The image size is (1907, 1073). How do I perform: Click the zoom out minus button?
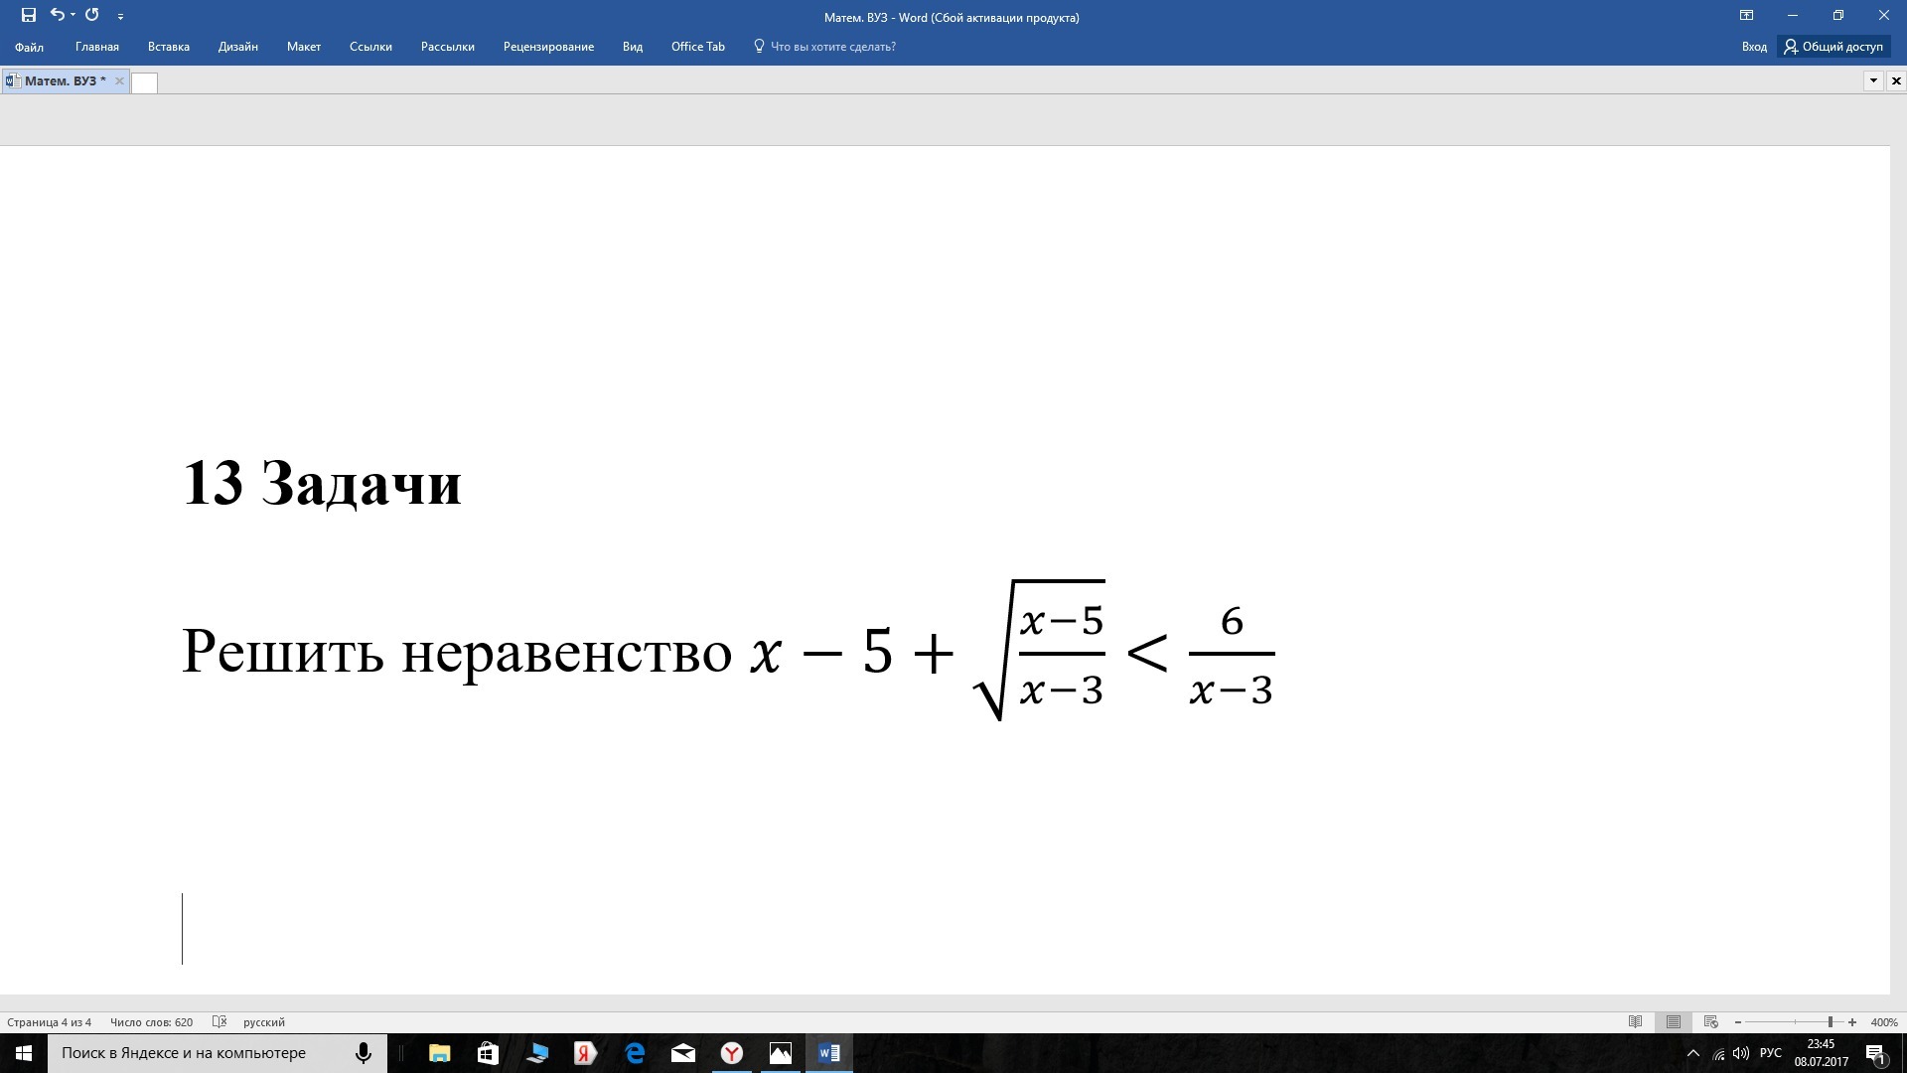(x=1737, y=1022)
